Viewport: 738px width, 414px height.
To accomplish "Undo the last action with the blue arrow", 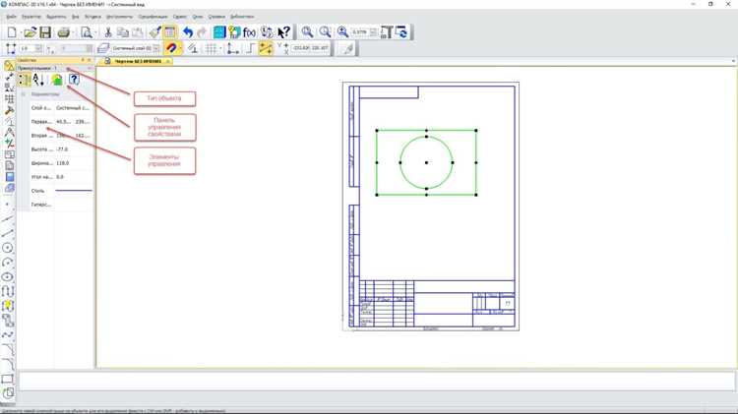I will pos(188,32).
